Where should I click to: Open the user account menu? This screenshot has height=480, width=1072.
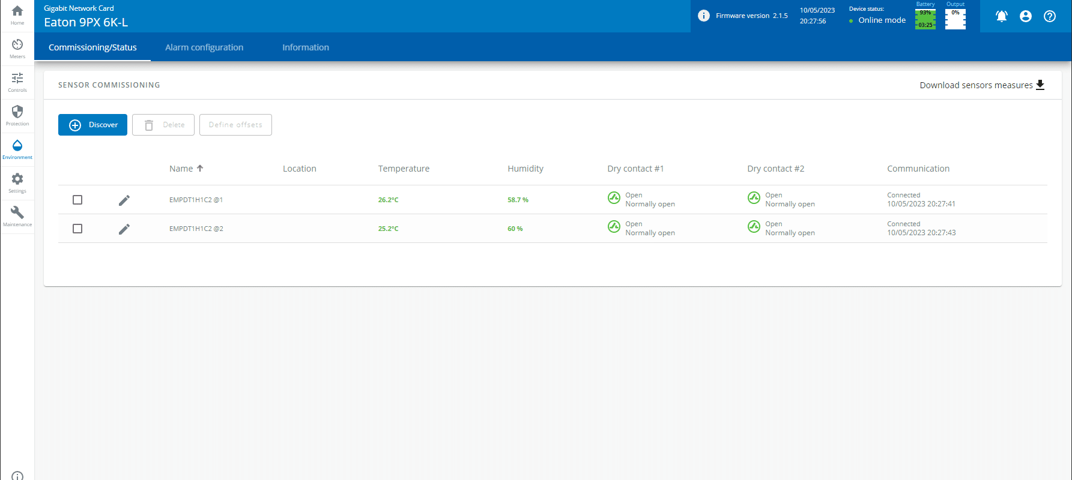coord(1026,16)
